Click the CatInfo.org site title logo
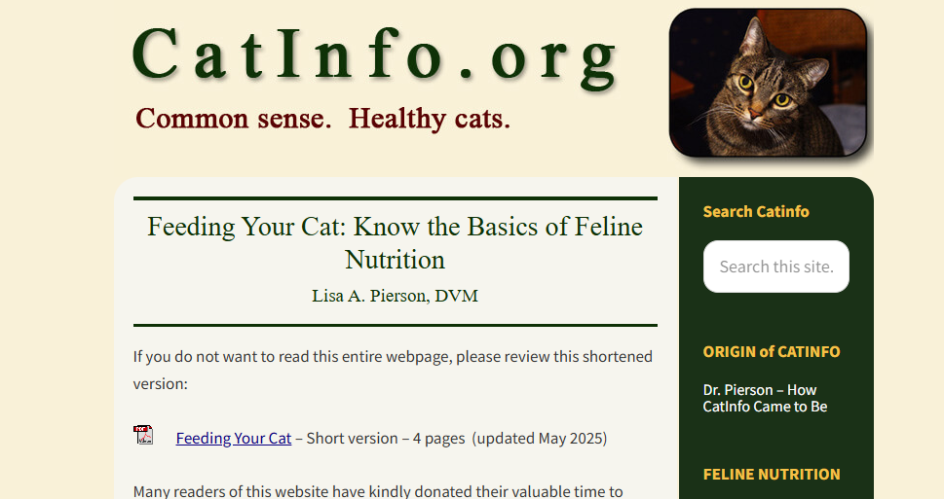The width and height of the screenshot is (944, 499). click(x=374, y=56)
